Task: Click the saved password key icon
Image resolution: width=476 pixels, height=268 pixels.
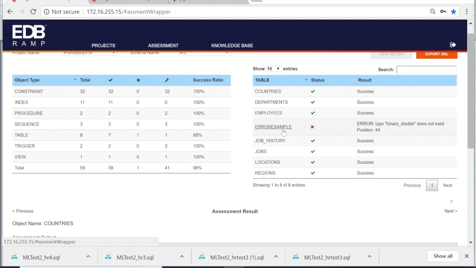Action: click(x=443, y=12)
